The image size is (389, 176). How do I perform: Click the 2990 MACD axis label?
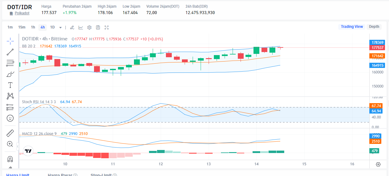(375, 136)
